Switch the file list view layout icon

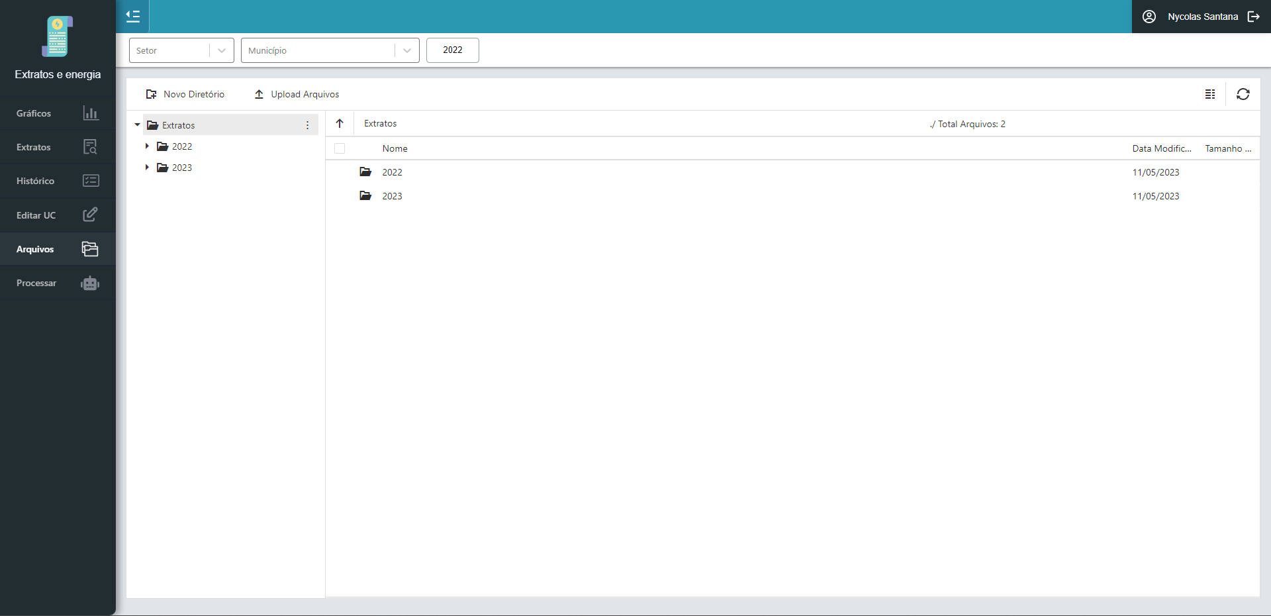pos(1209,94)
